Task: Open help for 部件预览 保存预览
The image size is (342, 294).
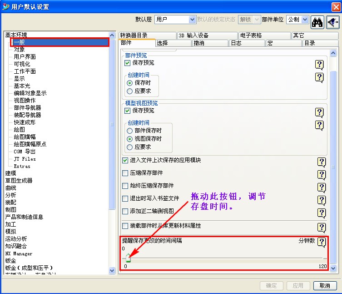Action: click(319, 65)
